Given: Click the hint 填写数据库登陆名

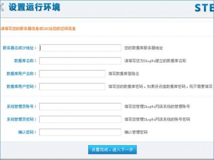Looking at the screenshot, I should click(124, 74).
